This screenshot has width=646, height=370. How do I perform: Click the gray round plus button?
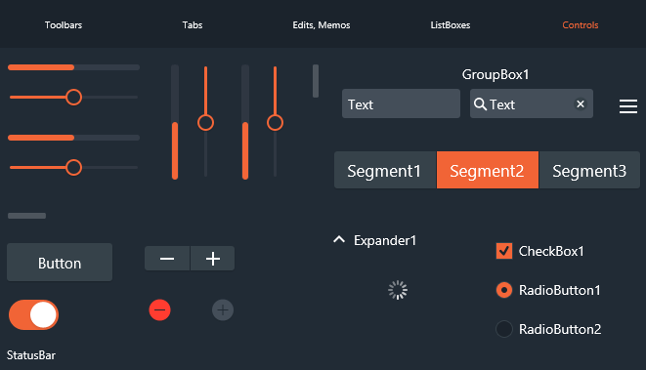[223, 309]
